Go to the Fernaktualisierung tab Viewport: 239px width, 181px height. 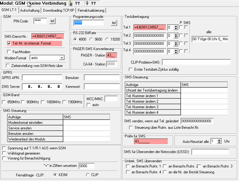pyautogui.click(x=90, y=10)
